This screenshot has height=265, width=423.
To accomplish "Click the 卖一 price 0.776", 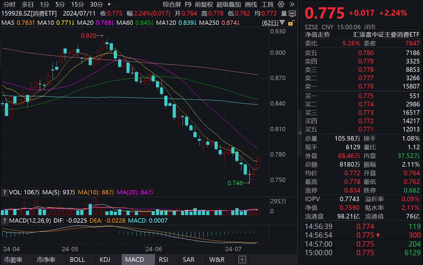I will tap(366, 86).
